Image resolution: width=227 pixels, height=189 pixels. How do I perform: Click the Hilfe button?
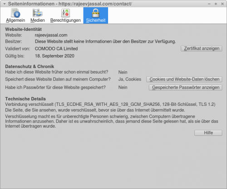[208, 133]
